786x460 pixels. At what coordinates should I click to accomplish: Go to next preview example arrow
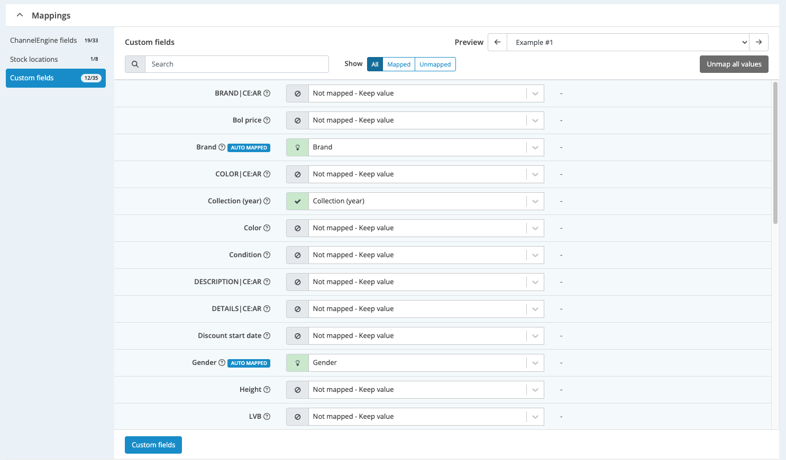click(x=758, y=42)
